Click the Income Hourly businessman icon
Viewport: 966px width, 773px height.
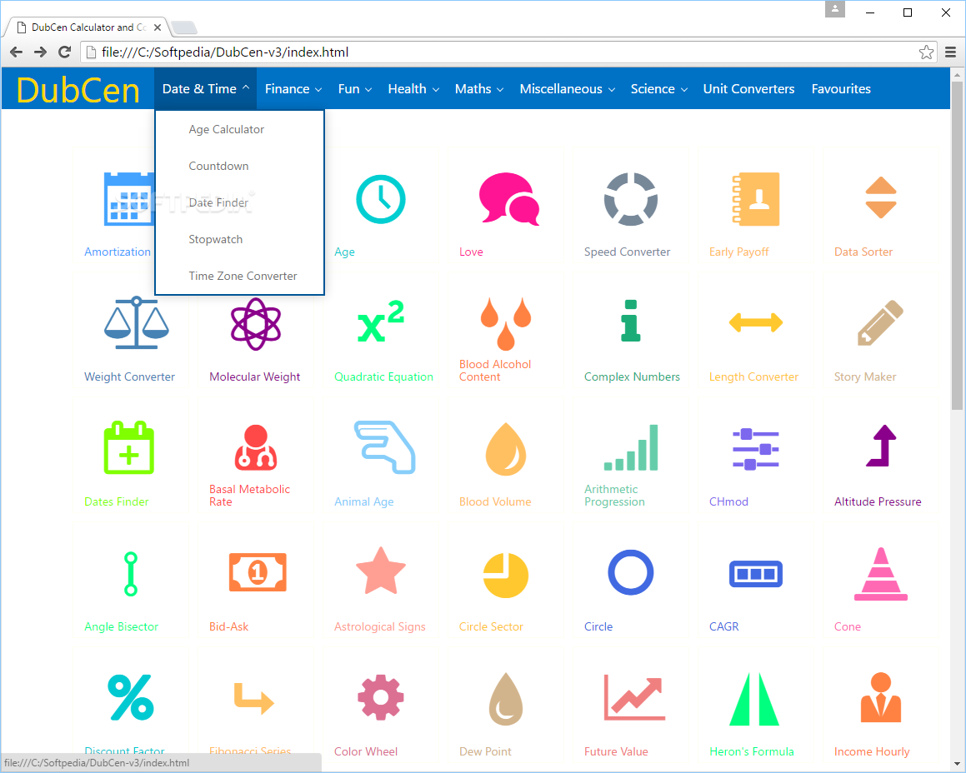tap(881, 697)
